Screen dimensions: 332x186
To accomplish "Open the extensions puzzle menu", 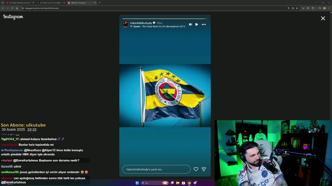I will pyautogui.click(x=313, y=8).
